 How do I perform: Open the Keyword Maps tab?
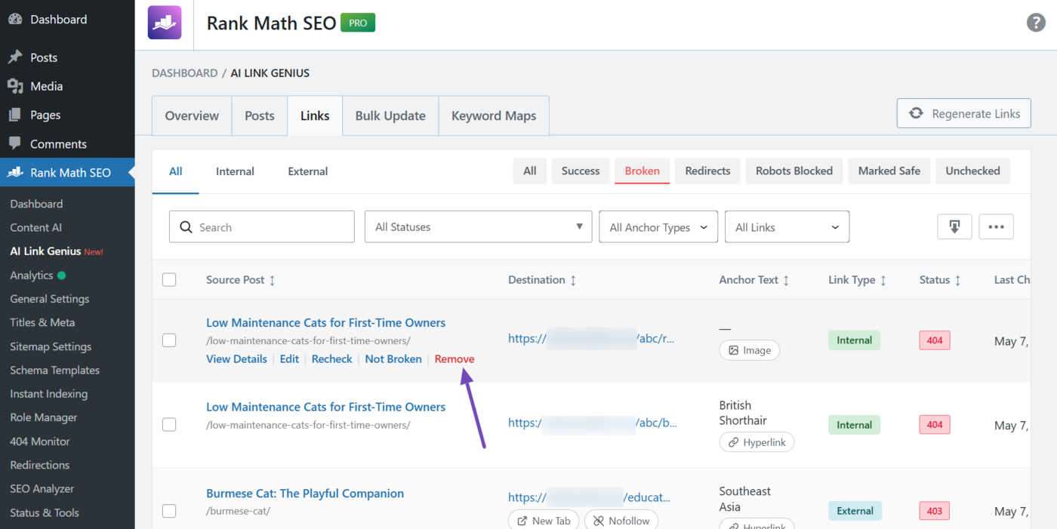pos(494,115)
